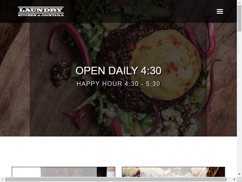Click the horizontal scrollbar thumb
The image size is (242, 182).
pos(116,179)
